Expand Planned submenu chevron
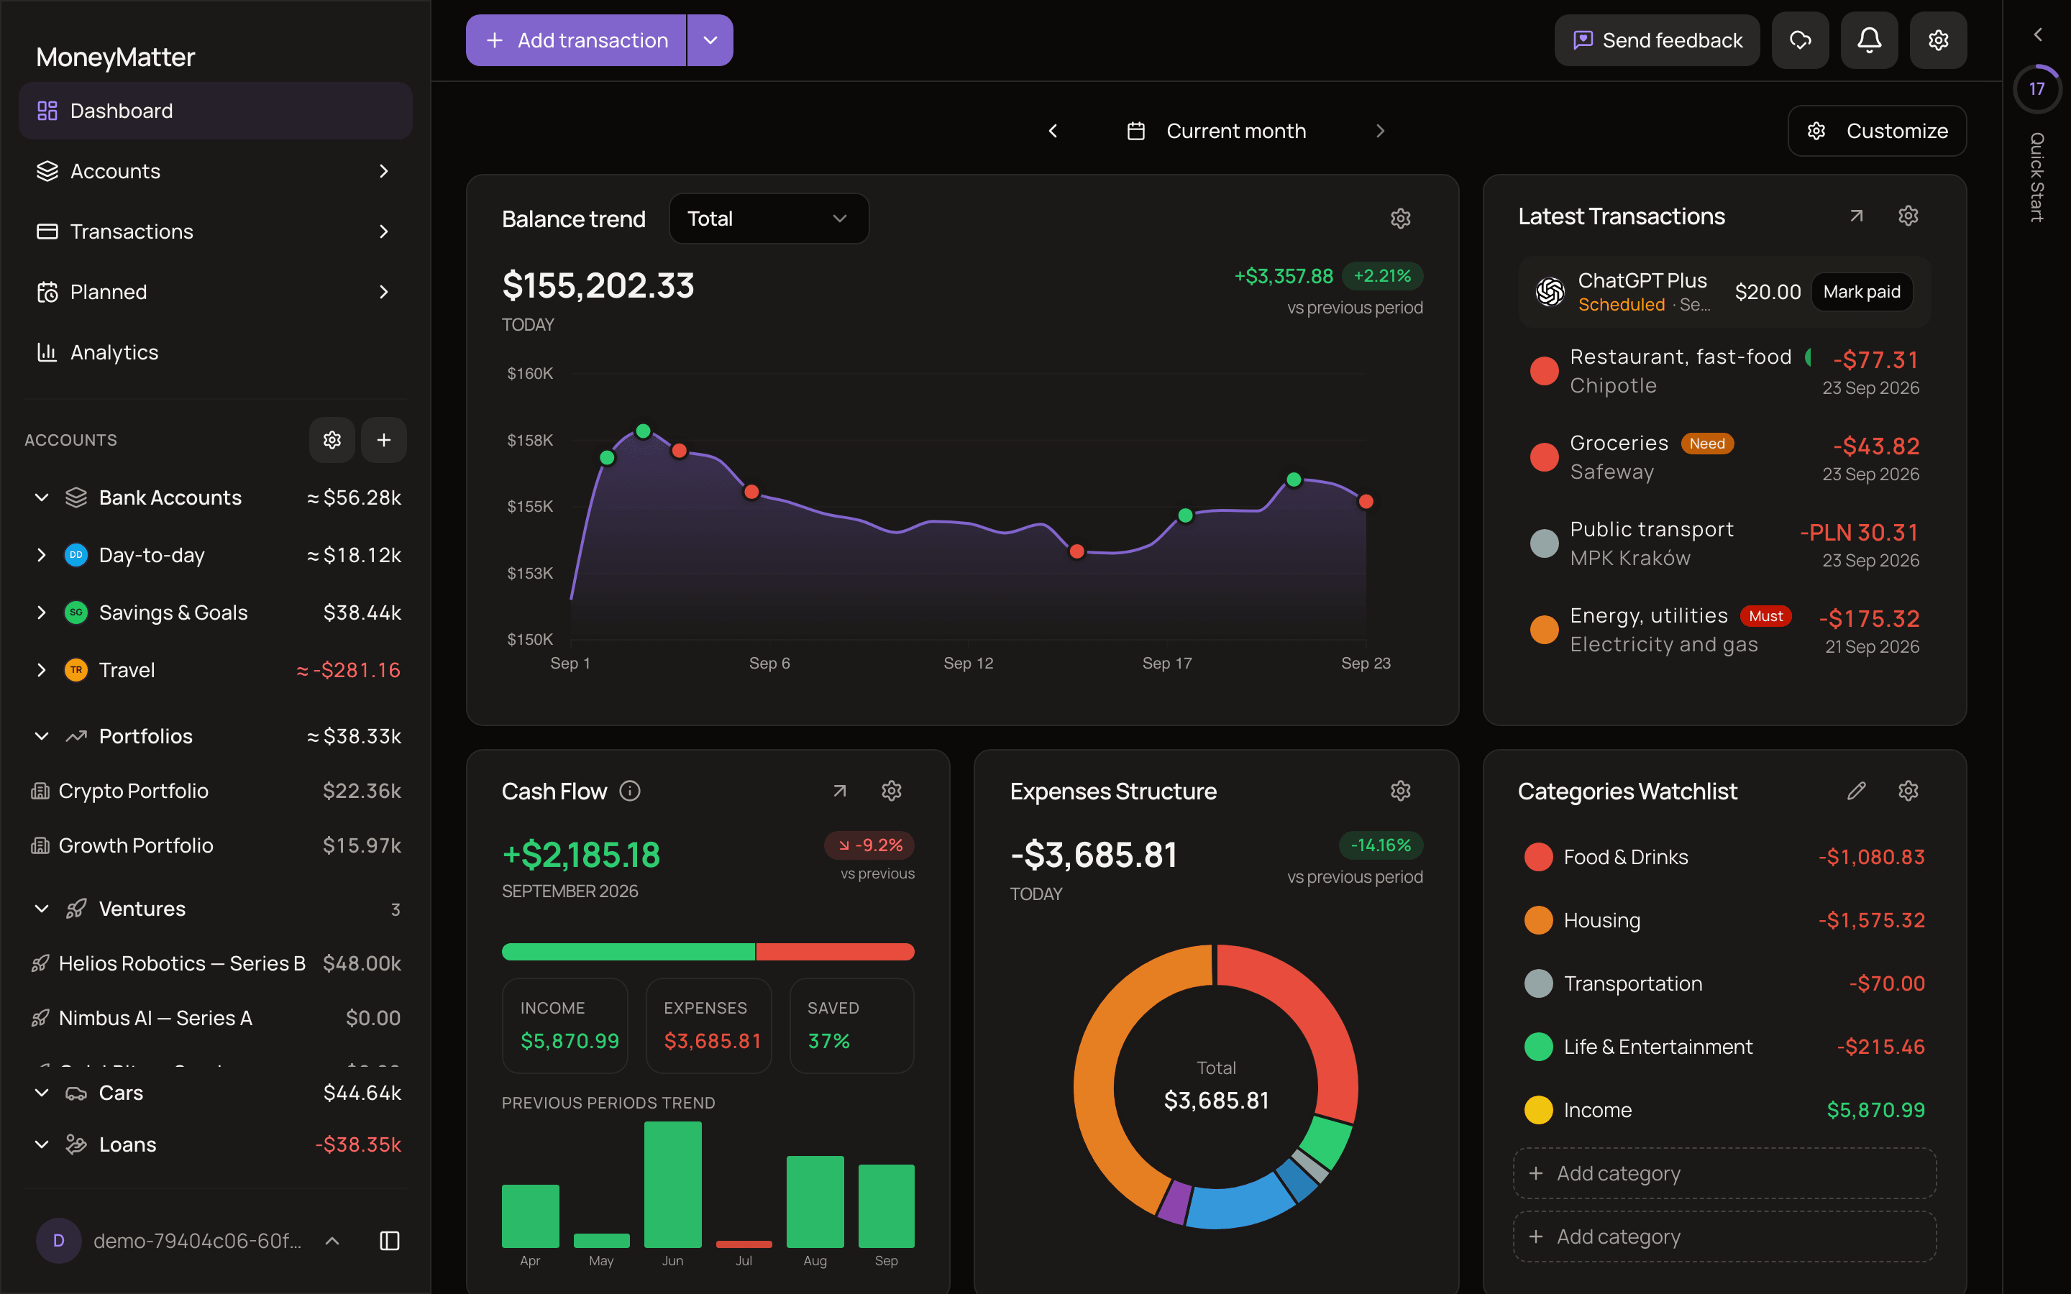 coord(383,292)
